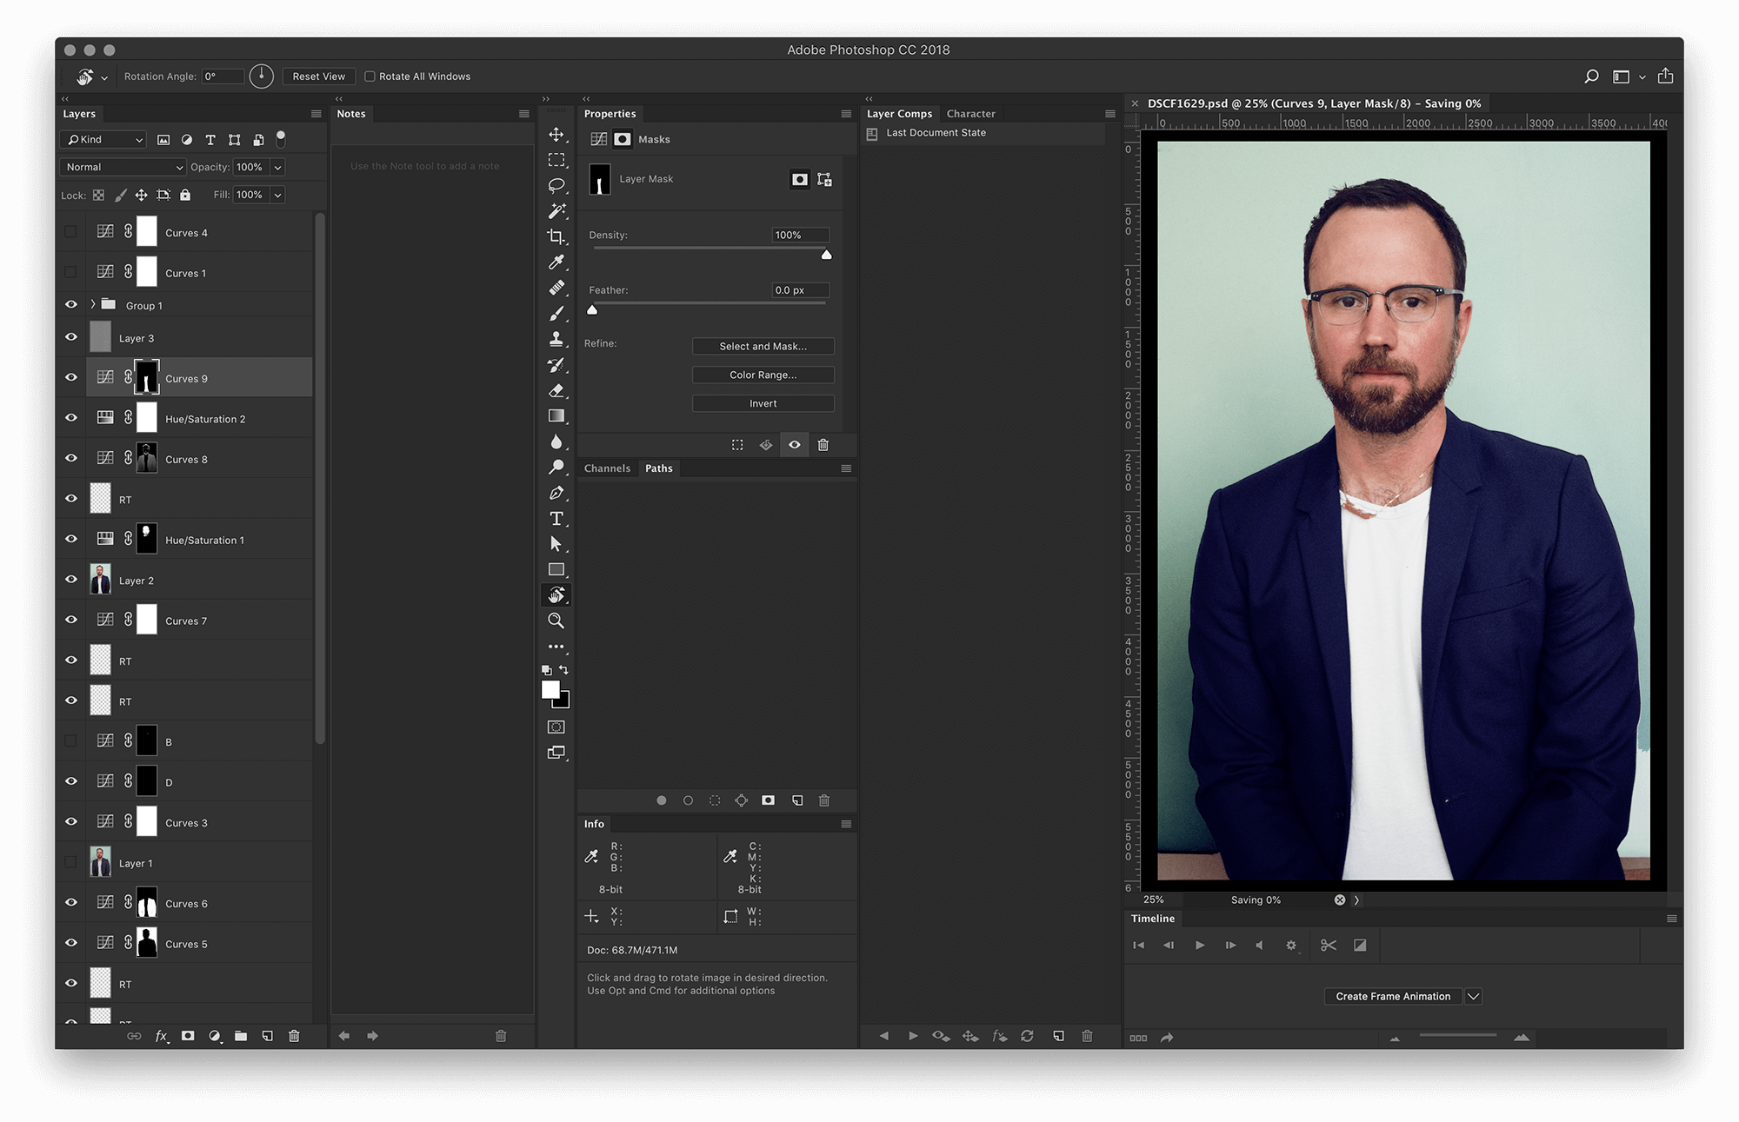This screenshot has width=1739, height=1122.
Task: Hide the Layer 3 layer
Action: coord(71,338)
